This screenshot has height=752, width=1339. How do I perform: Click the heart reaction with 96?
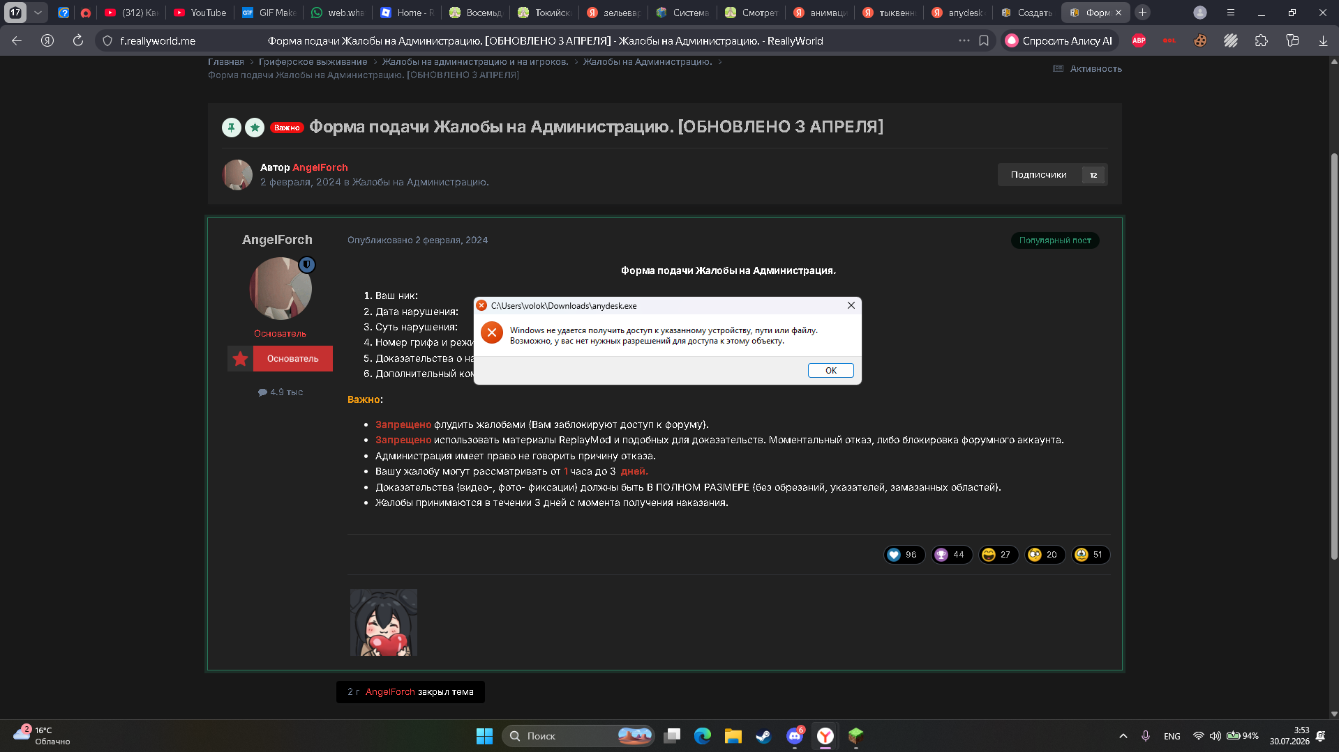[904, 554]
